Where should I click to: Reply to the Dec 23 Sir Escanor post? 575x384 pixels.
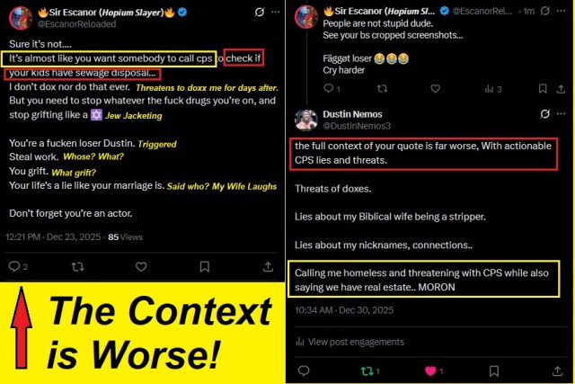point(18,266)
